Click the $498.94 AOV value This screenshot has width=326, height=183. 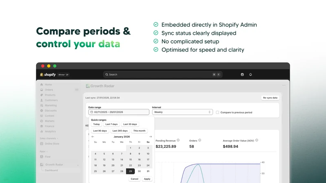[x=230, y=146]
